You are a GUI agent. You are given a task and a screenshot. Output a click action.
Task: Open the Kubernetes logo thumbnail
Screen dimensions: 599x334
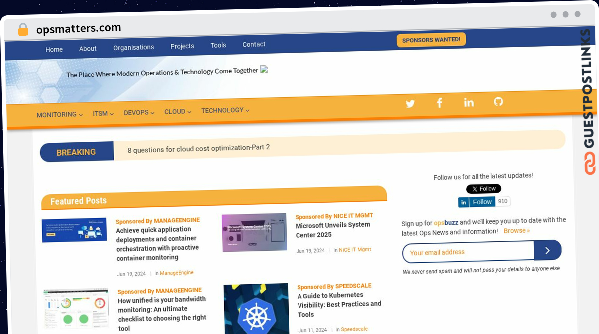(256, 309)
